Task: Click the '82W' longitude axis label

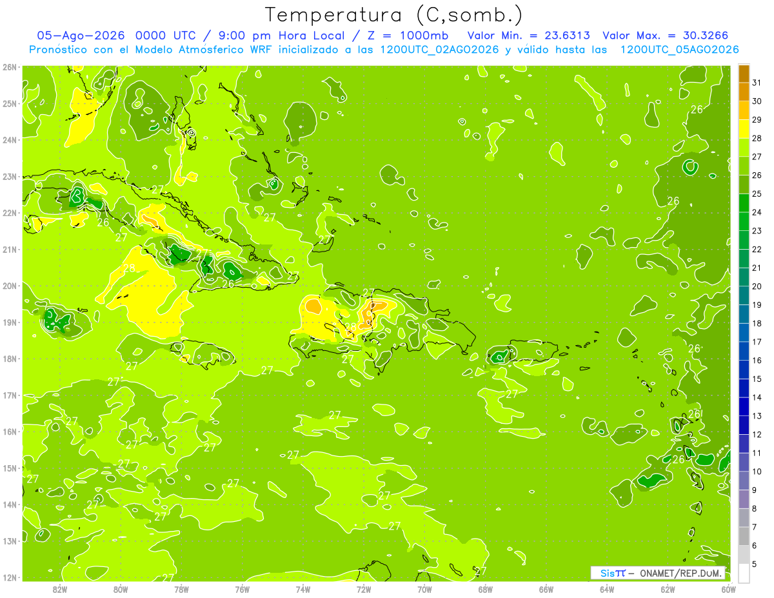Action: (60, 589)
